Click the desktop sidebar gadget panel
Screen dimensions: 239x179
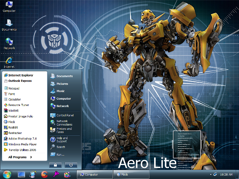tap(187, 144)
